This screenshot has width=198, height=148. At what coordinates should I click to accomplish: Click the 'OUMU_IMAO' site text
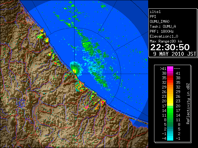tap(160, 22)
